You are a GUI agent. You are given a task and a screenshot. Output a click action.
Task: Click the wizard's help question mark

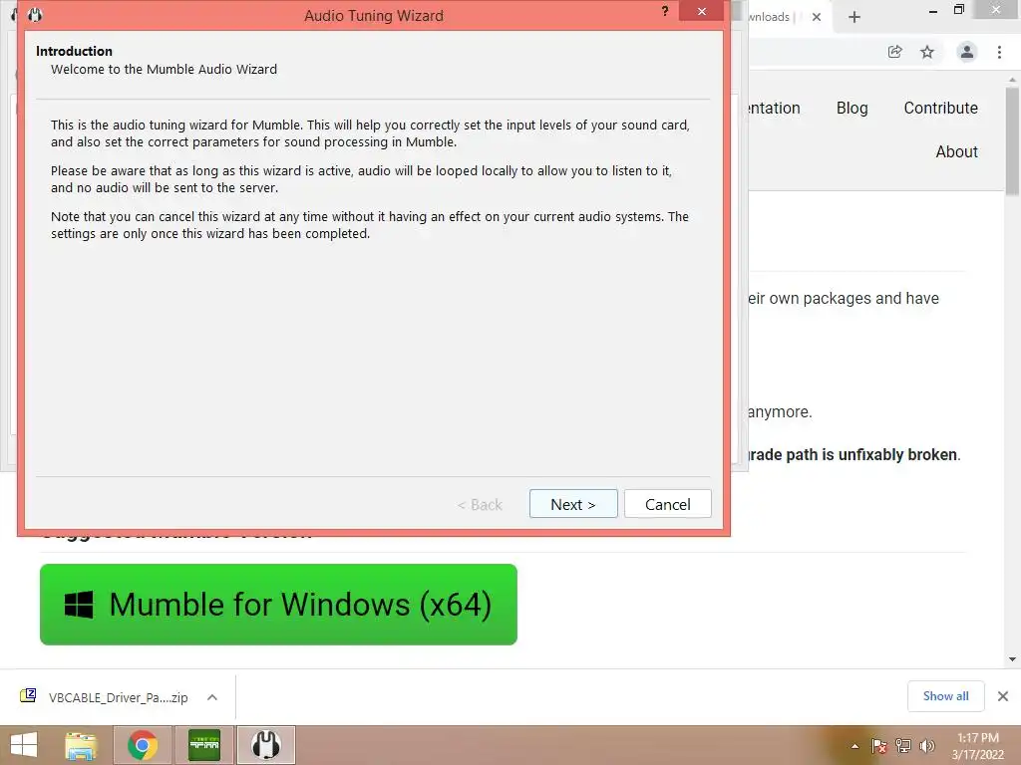coord(665,11)
